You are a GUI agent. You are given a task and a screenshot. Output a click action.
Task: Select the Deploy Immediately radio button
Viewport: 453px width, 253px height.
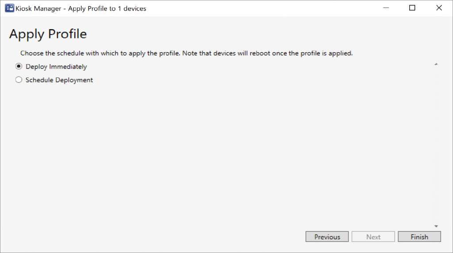[x=19, y=67]
